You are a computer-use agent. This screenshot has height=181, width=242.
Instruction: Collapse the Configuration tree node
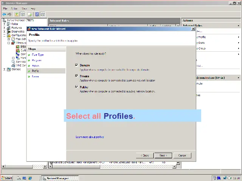click(4, 35)
